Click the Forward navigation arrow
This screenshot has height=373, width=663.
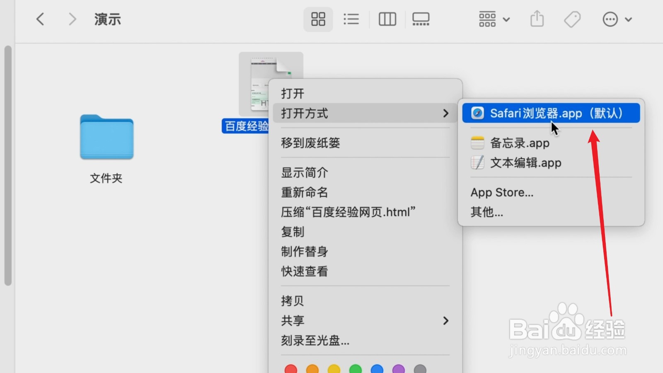tap(72, 19)
